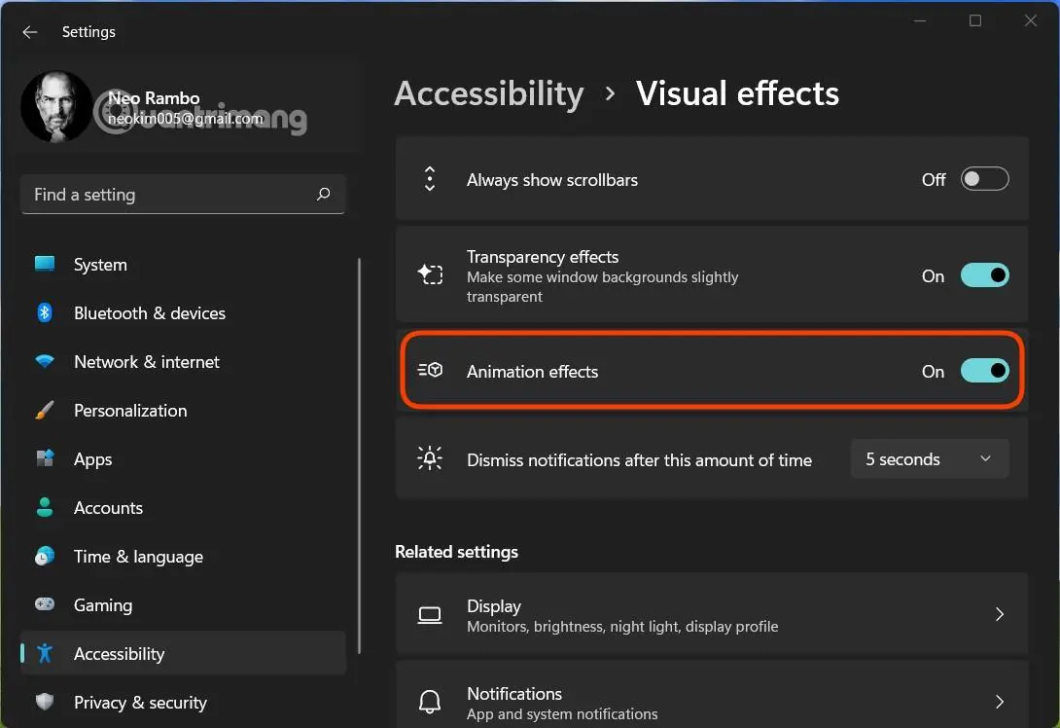Select Accounts in sidebar
This screenshot has width=1060, height=728.
[x=183, y=508]
